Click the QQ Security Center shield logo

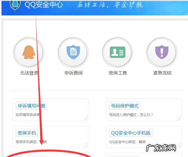pyautogui.click(x=15, y=5)
